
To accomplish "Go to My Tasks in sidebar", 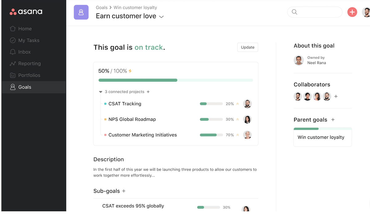I will pos(29,40).
